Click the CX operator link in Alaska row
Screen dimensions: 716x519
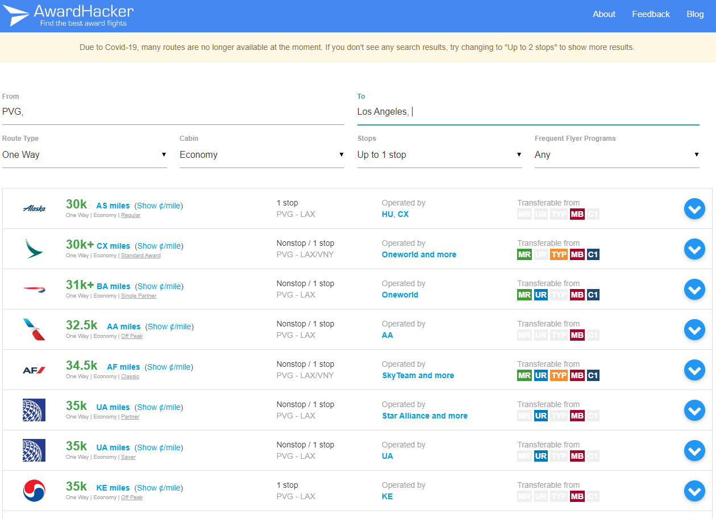click(x=403, y=214)
